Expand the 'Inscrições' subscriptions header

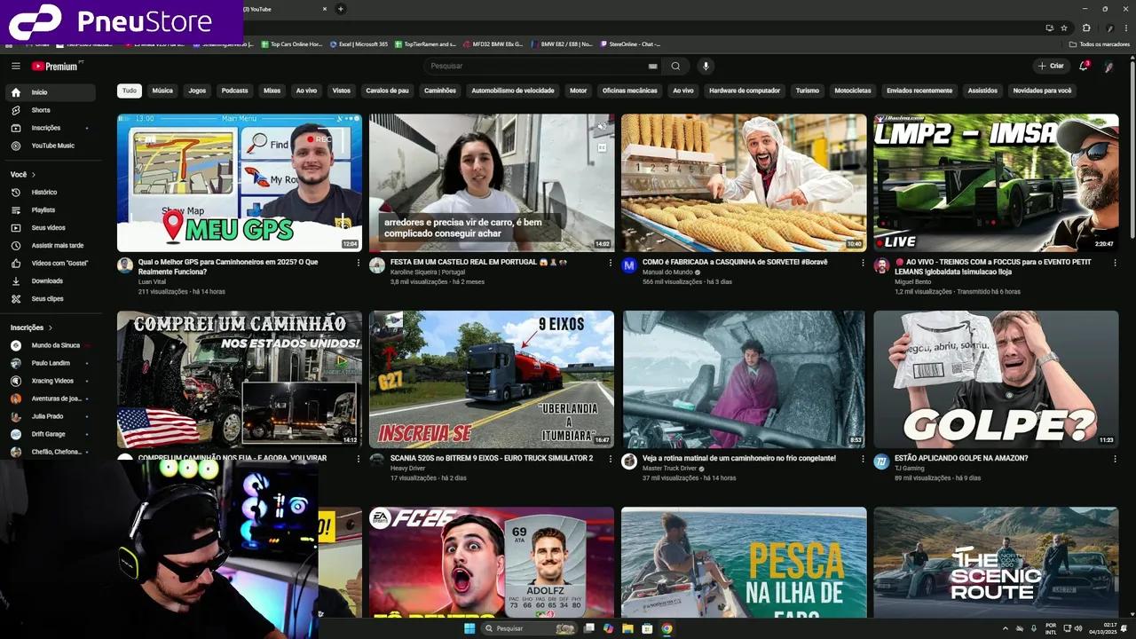32,327
